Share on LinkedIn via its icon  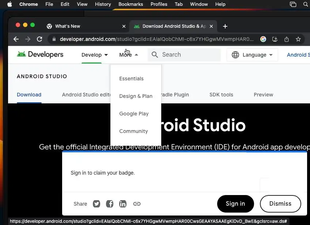pyautogui.click(x=123, y=204)
